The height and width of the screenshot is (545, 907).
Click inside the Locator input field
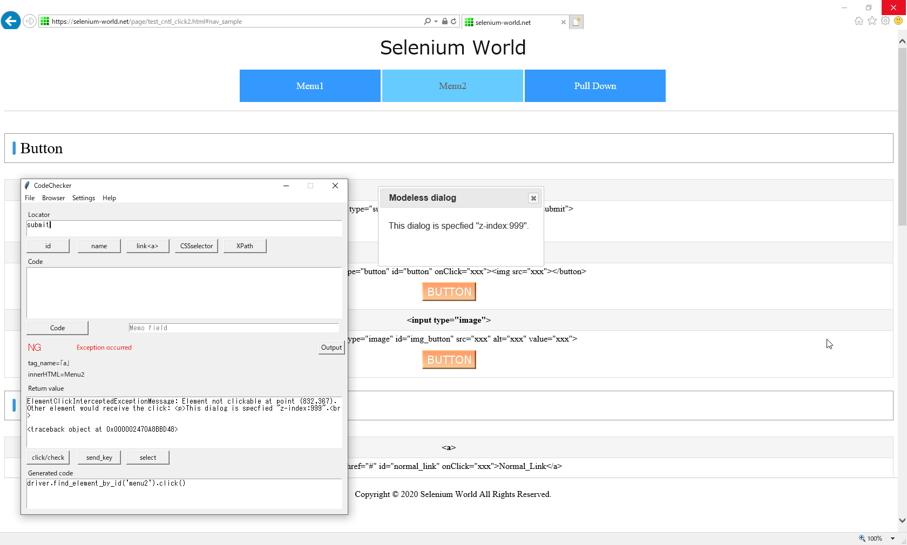click(x=184, y=227)
